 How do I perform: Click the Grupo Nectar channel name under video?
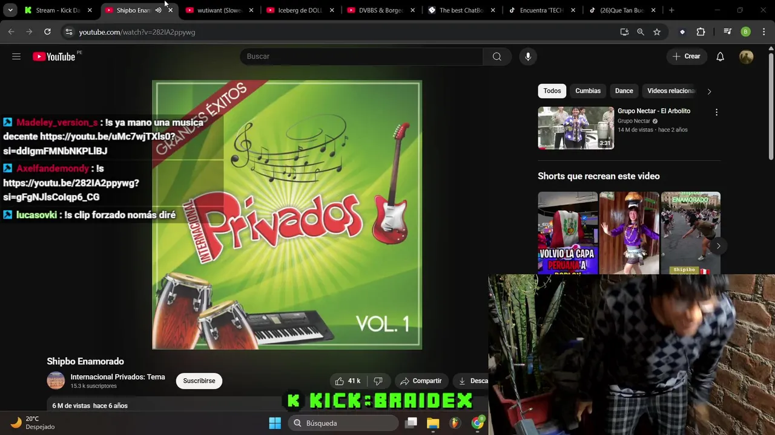coord(634,121)
